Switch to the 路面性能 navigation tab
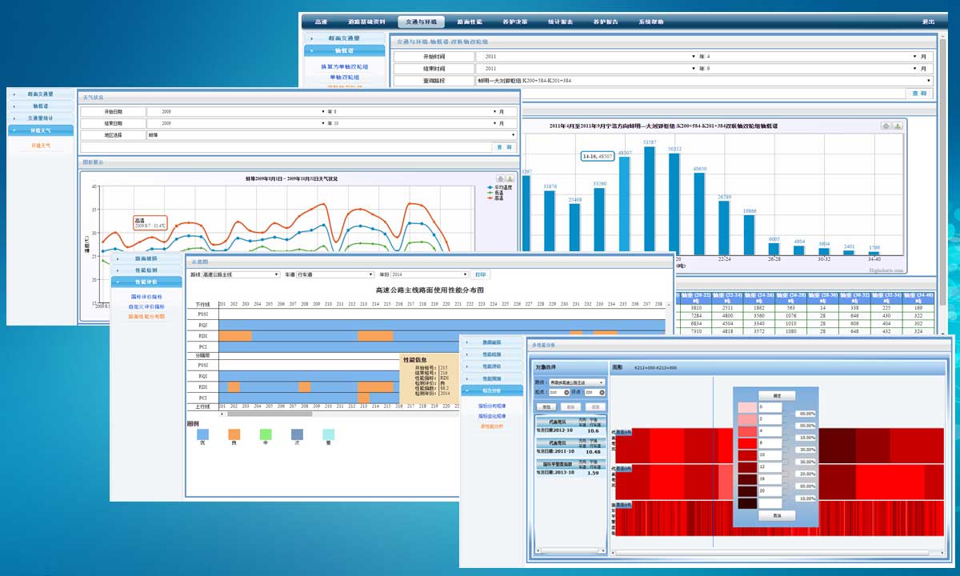This screenshot has height=576, width=960. tap(469, 22)
